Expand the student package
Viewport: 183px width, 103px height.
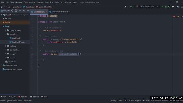click(x=6, y=58)
